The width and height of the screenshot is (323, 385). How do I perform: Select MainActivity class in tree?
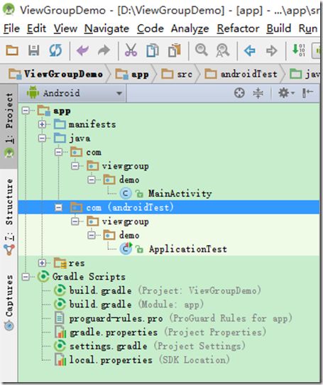(x=180, y=194)
